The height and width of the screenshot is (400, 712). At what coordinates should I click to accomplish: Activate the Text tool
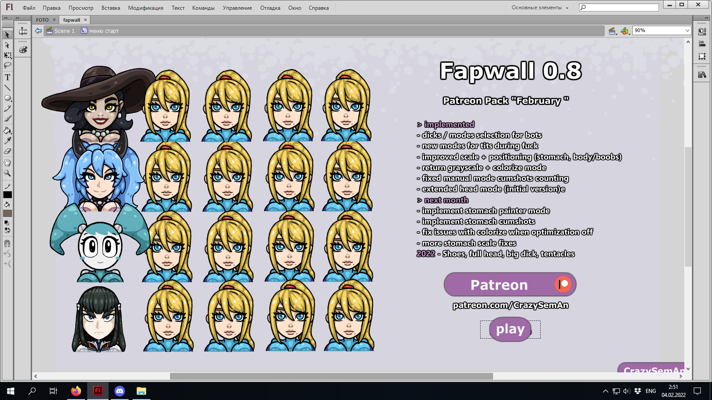8,77
